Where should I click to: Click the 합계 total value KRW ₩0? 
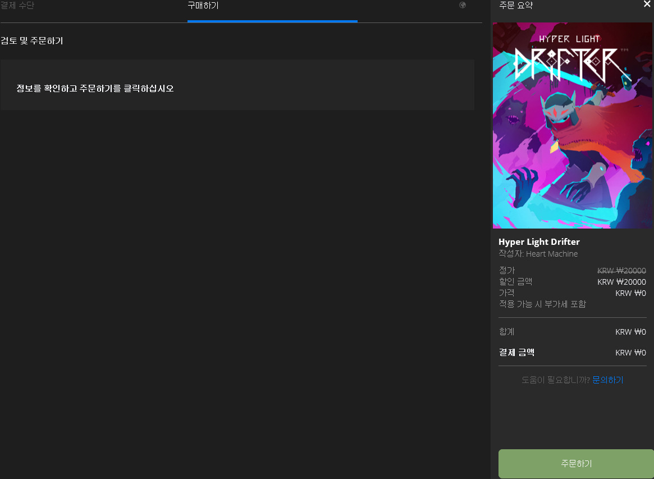[630, 332]
